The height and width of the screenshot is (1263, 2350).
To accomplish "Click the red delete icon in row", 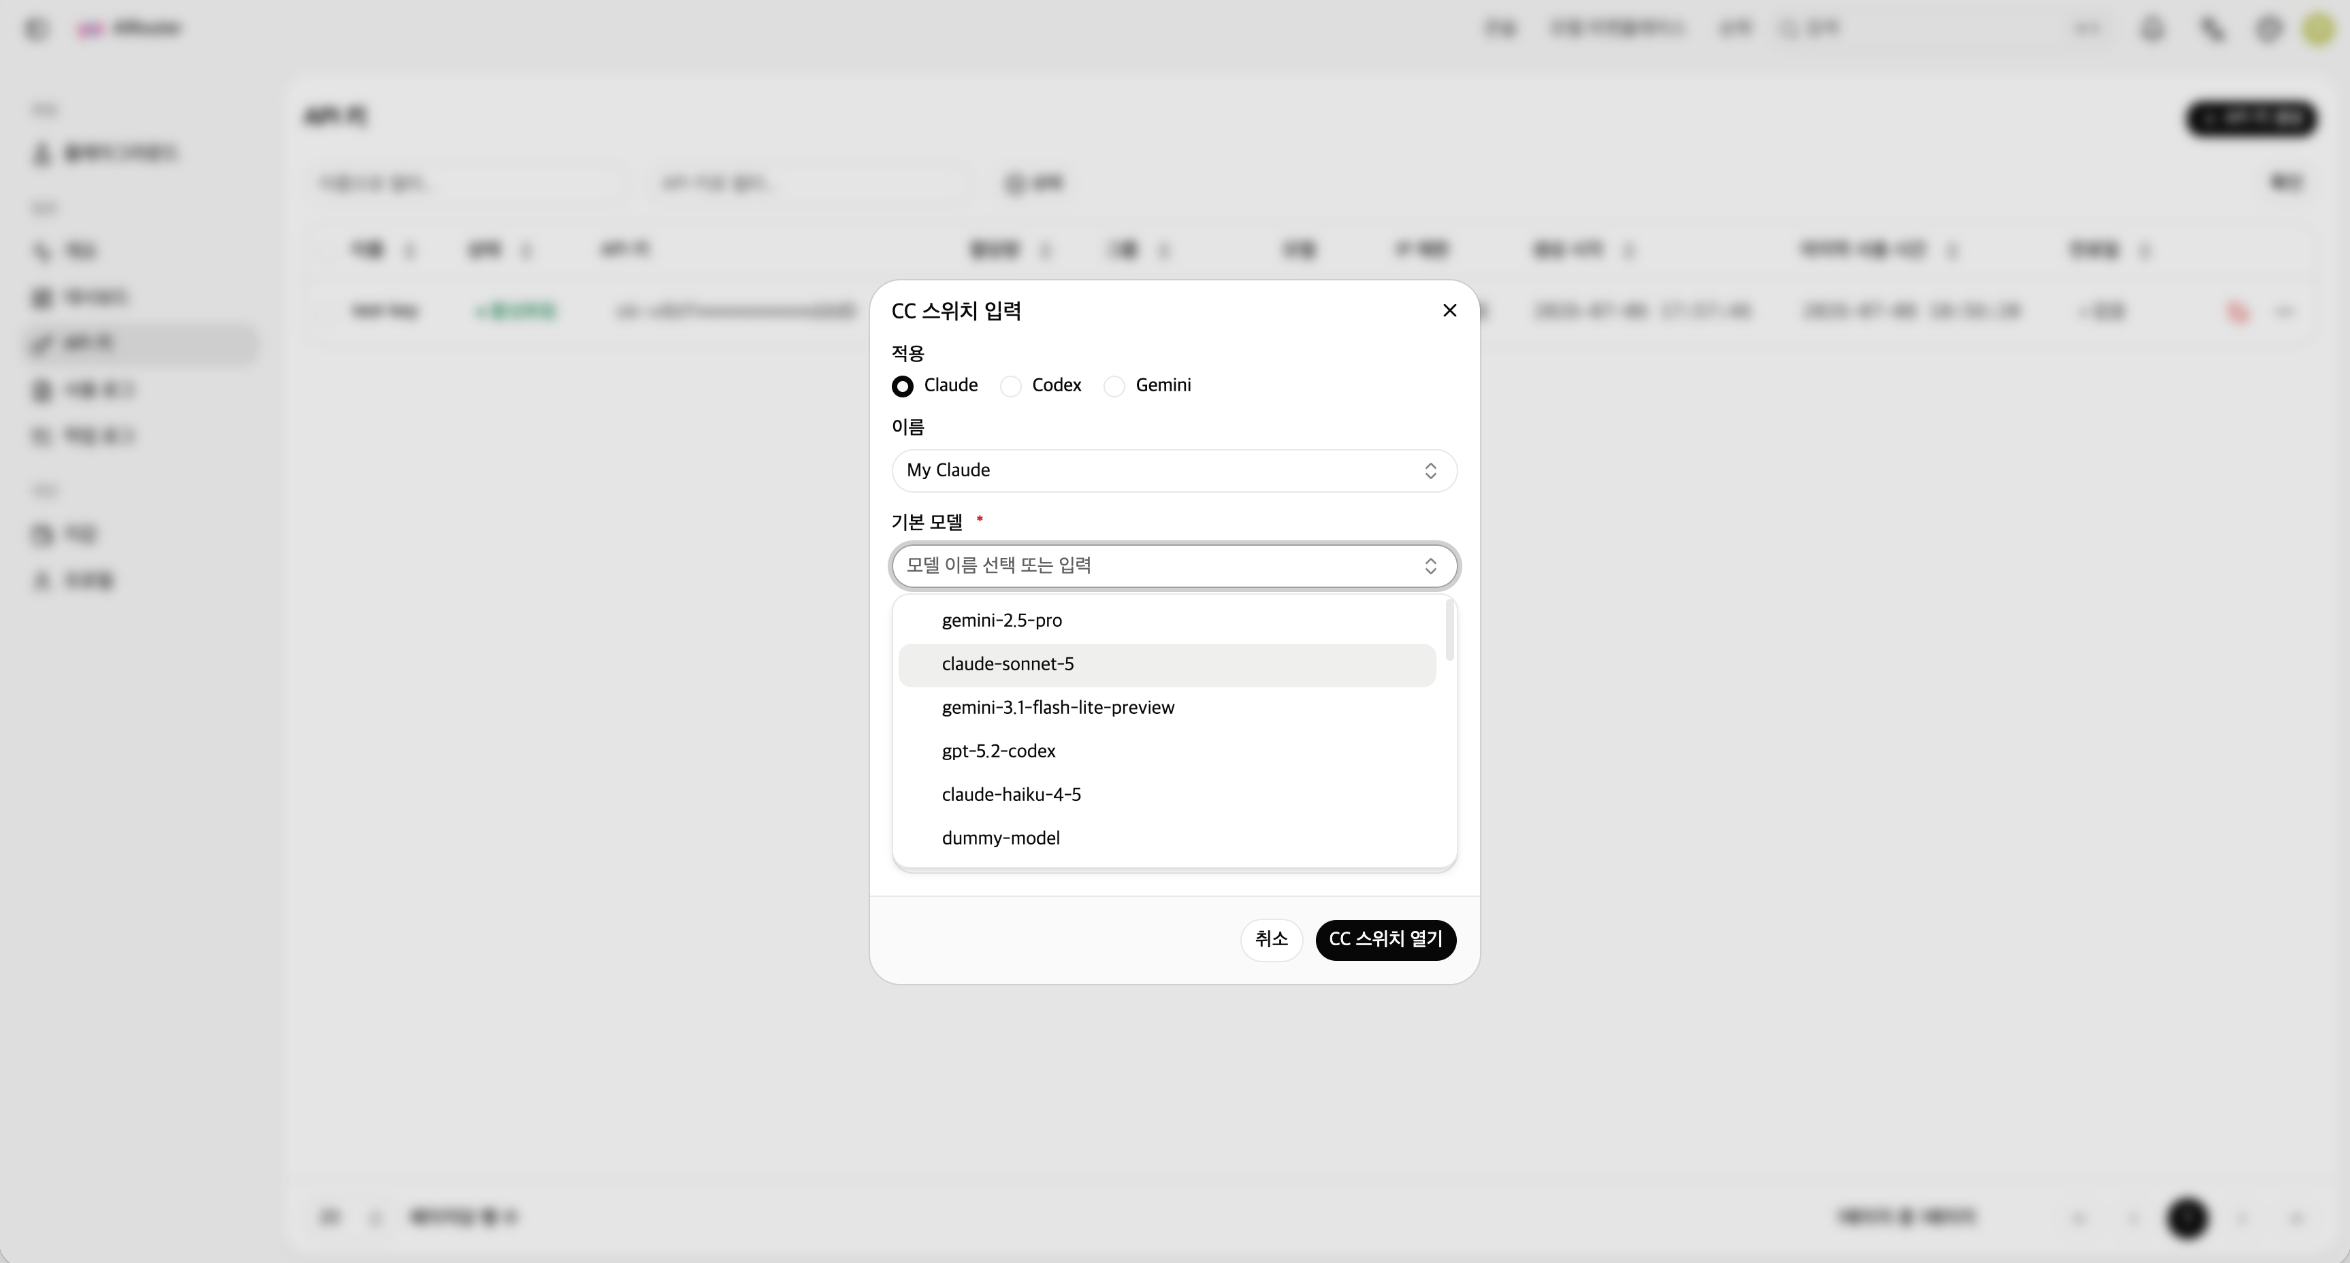I will coord(2237,313).
